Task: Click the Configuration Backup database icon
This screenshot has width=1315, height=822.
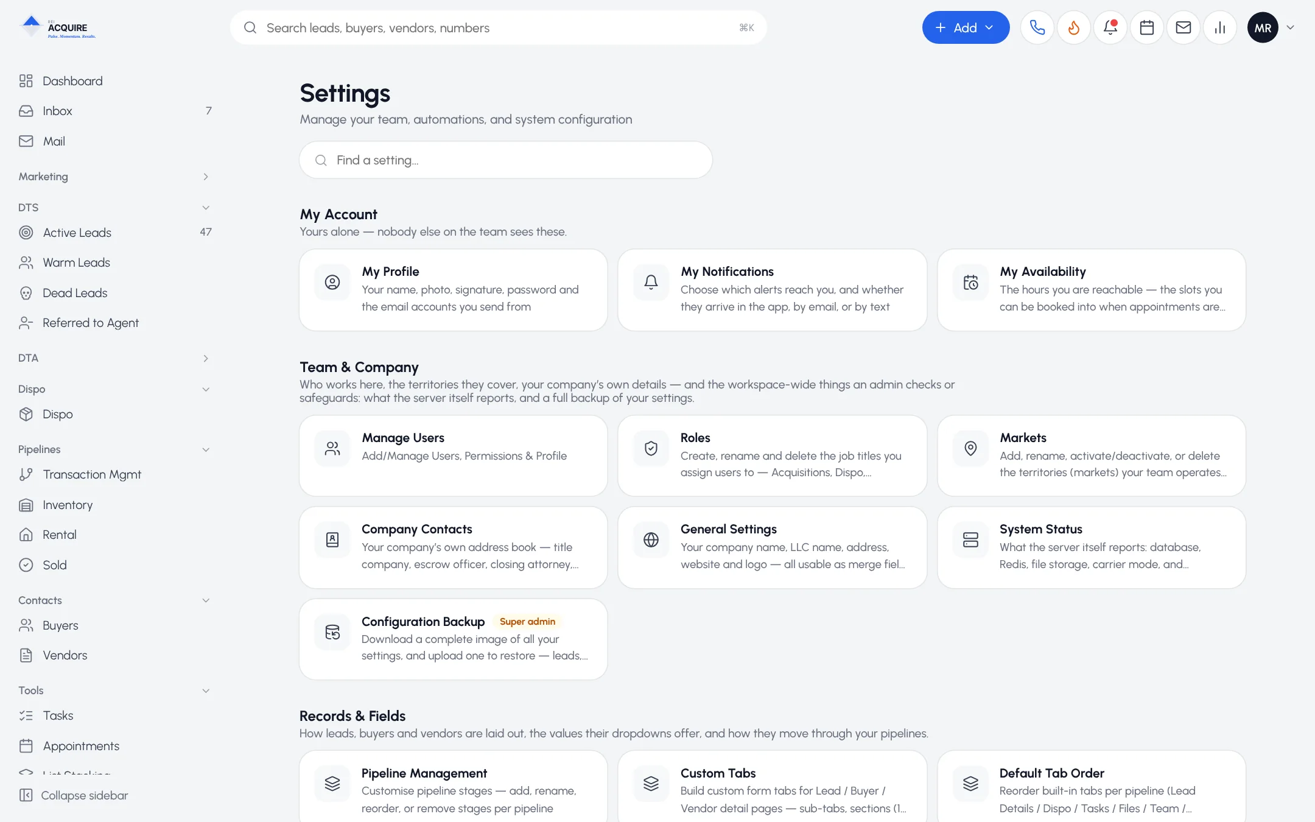Action: tap(332, 633)
